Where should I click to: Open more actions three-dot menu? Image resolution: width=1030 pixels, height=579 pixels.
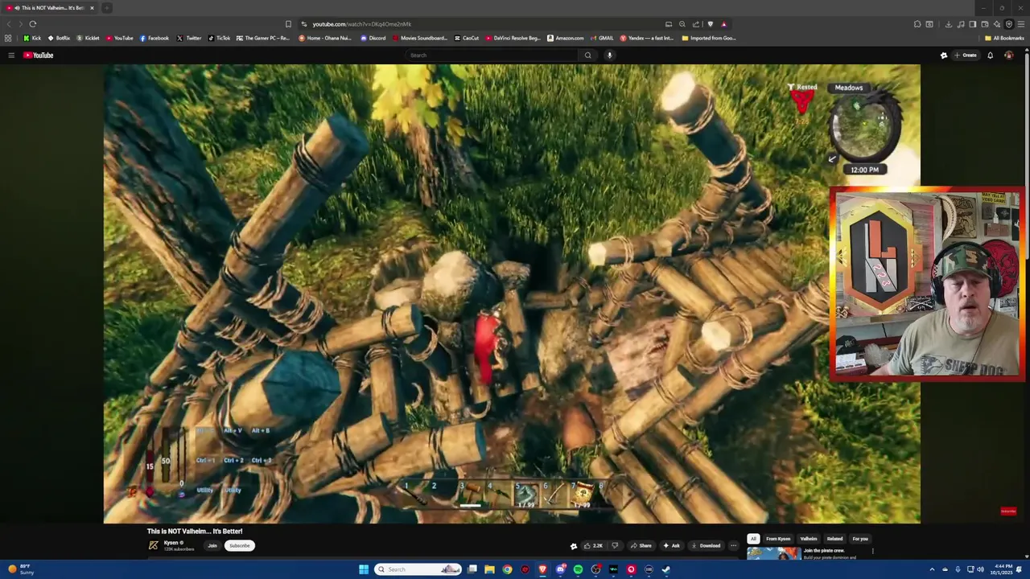(733, 545)
